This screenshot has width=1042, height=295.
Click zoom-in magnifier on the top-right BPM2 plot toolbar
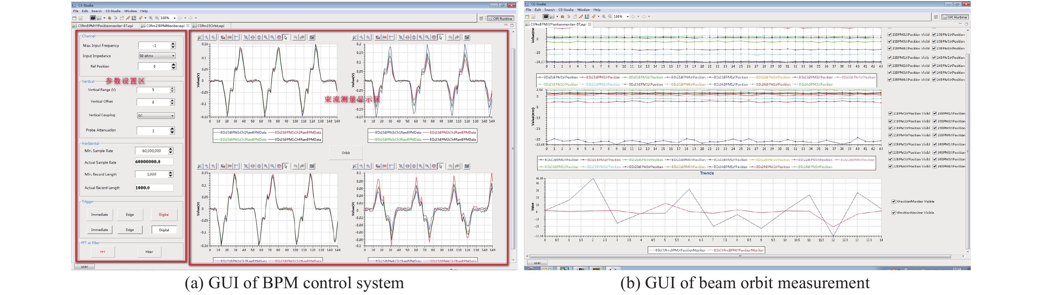coord(421,38)
